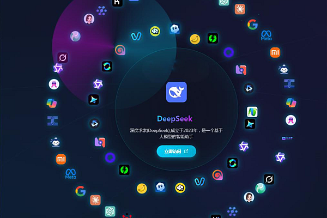Click the 立即访问 visit button

pos(176,152)
